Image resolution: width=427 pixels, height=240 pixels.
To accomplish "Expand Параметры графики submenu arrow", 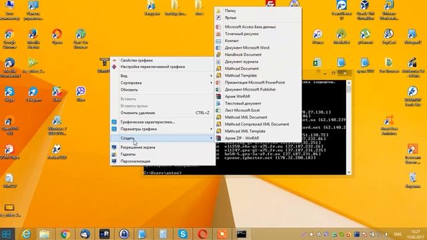I will coord(211,129).
